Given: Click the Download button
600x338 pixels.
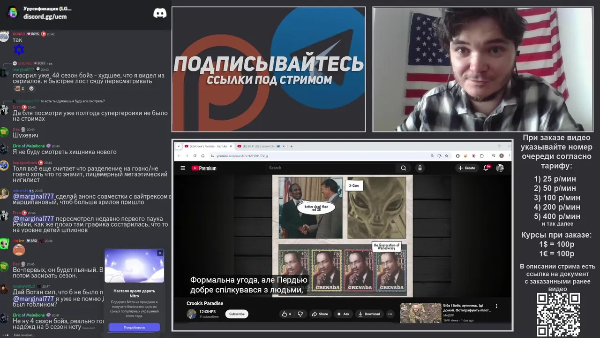Looking at the screenshot, I should coord(369,314).
